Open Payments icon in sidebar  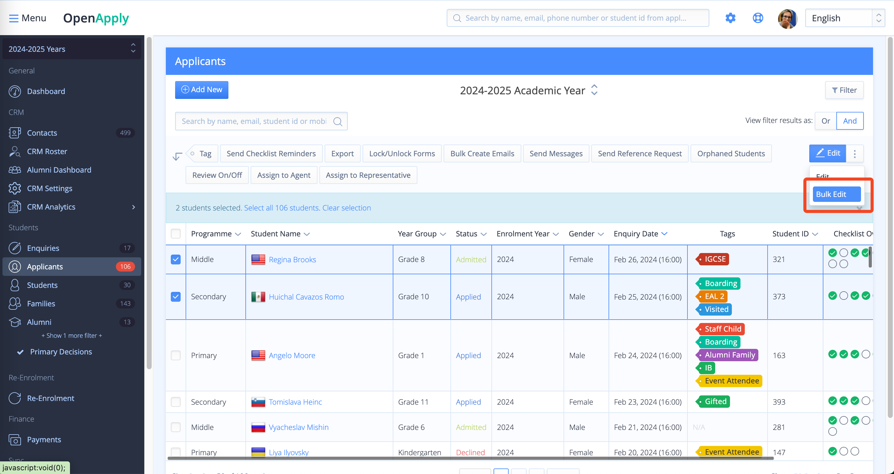coord(14,440)
